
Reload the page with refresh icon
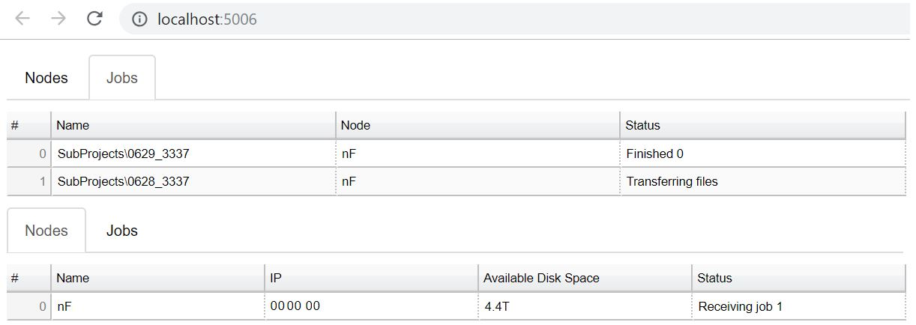point(94,19)
